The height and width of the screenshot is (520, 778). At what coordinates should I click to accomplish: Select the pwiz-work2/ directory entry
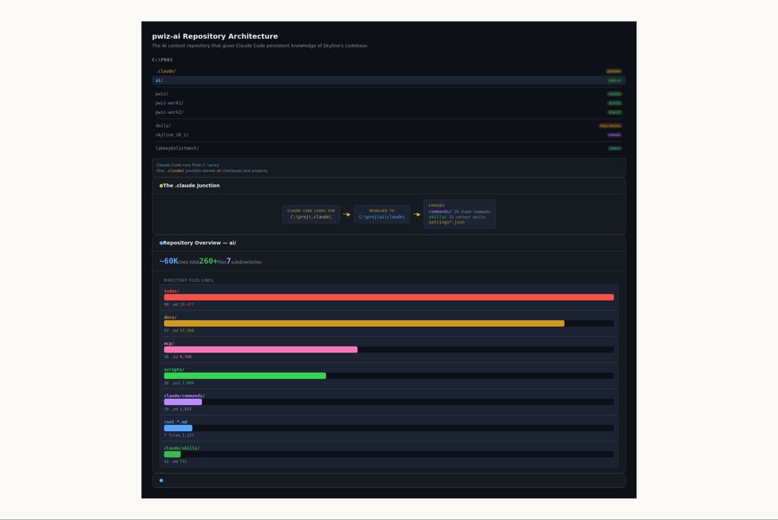pyautogui.click(x=169, y=112)
